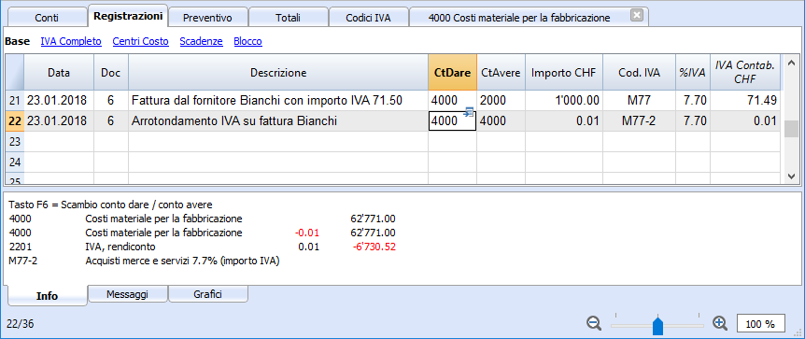
Task: Close the 4000 Costi materiale tab
Action: 637,15
